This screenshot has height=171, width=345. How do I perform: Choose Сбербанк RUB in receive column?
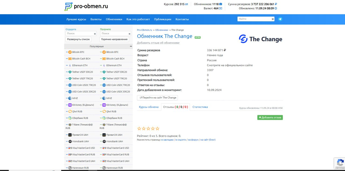click(x=114, y=118)
